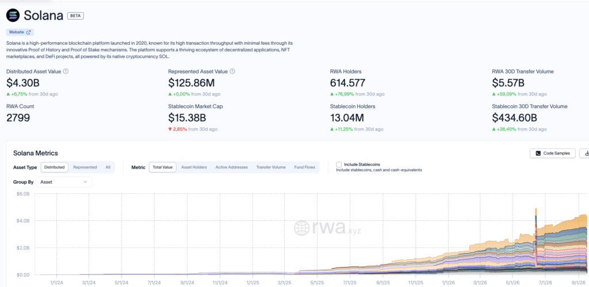The image size is (589, 287).
Task: Click the $4.30B distributed asset value
Action: click(23, 83)
